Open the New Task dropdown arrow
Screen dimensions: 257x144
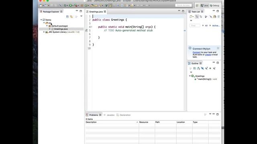coord(193,17)
